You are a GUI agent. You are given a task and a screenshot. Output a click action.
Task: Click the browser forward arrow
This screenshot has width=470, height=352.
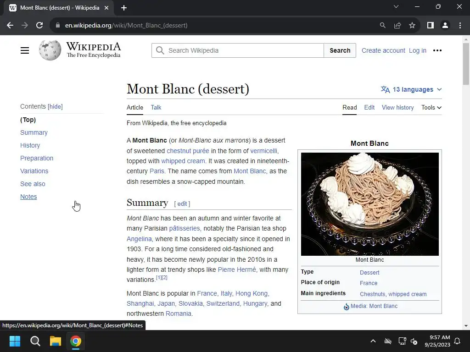coord(25,26)
